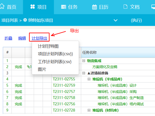Click the monitor icon at the right of the navigation bar
The height and width of the screenshot is (116, 155).
click(153, 7)
